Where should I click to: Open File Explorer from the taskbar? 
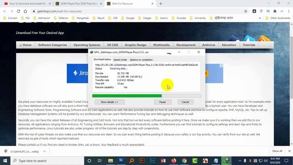coord(110,161)
